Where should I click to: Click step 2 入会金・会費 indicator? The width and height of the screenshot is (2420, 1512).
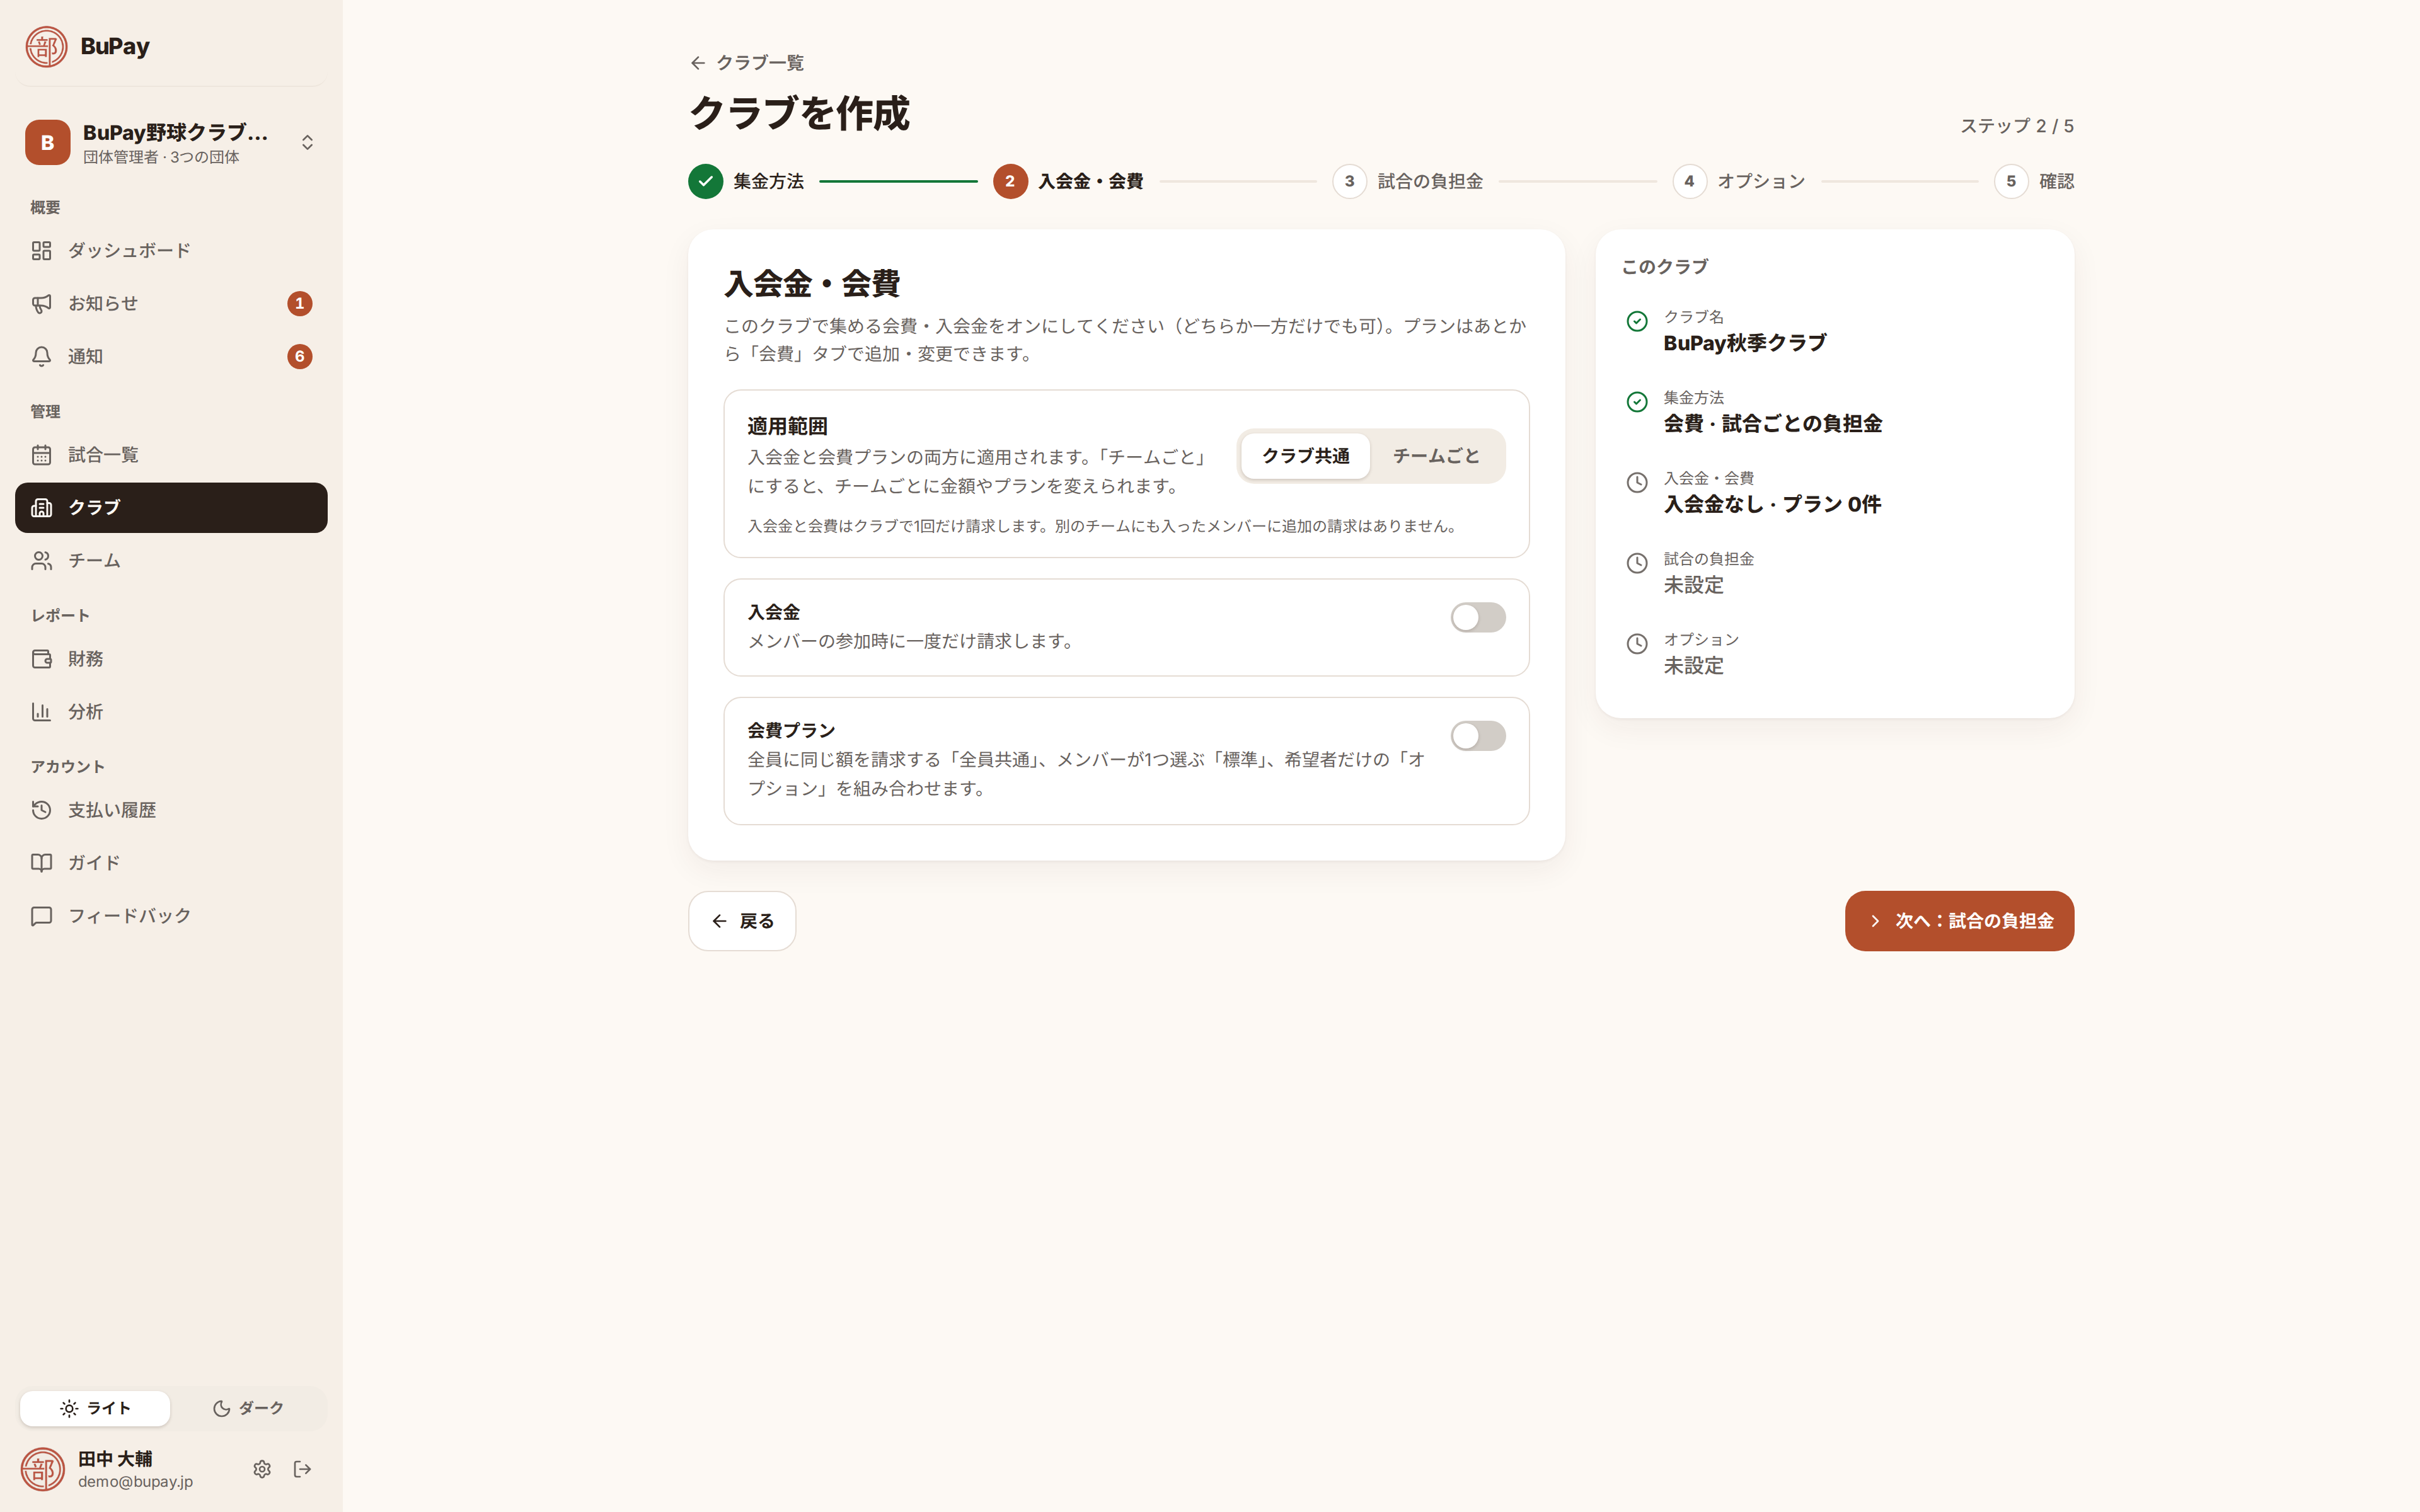(1068, 181)
